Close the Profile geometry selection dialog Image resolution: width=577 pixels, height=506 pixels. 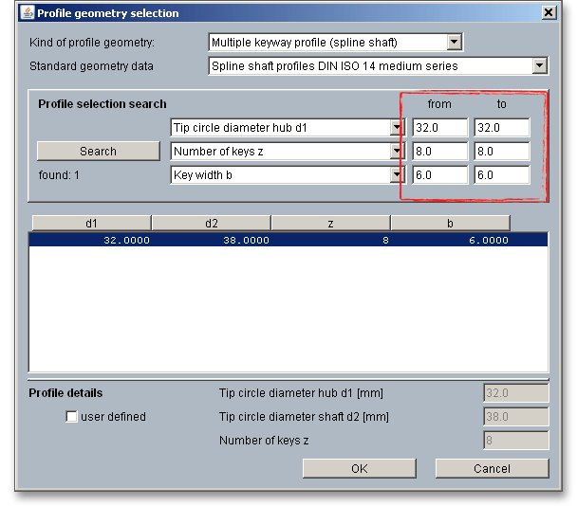tap(548, 13)
